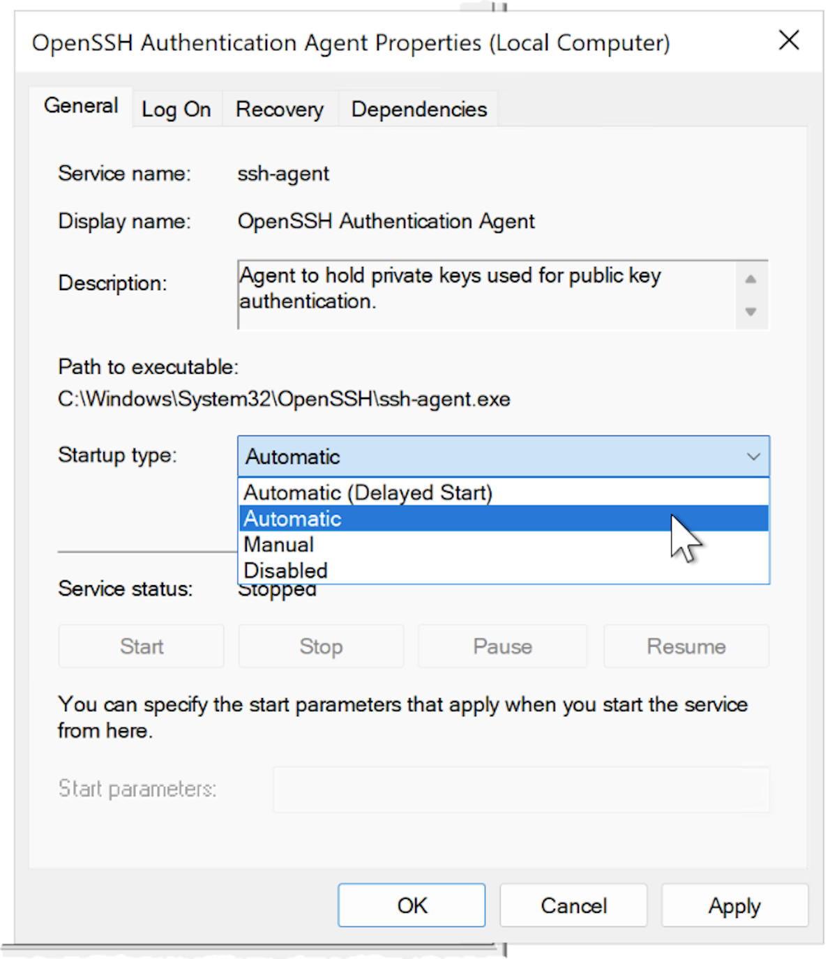Image resolution: width=837 pixels, height=959 pixels.
Task: Click the ssh-agent service name value
Action: pos(283,174)
